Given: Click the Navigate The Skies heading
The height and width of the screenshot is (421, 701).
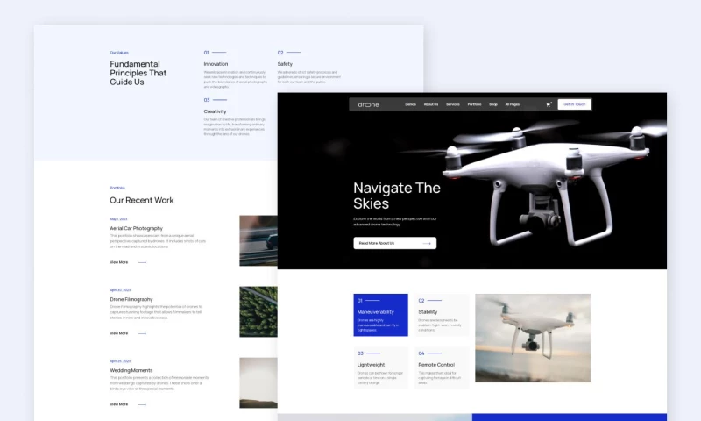Looking at the screenshot, I should pos(397,196).
